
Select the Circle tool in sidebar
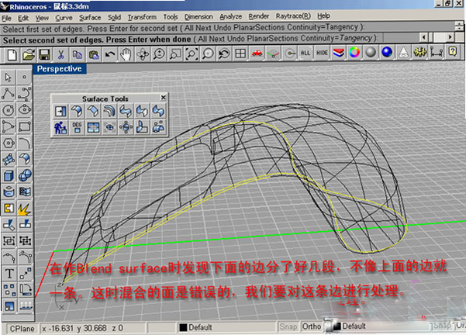(9, 110)
